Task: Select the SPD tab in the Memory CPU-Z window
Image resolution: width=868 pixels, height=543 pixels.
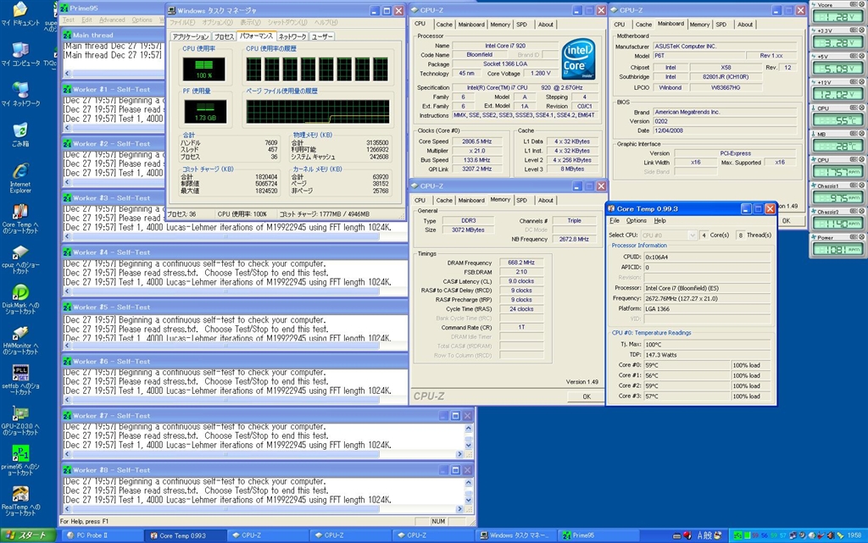Action: coord(521,201)
